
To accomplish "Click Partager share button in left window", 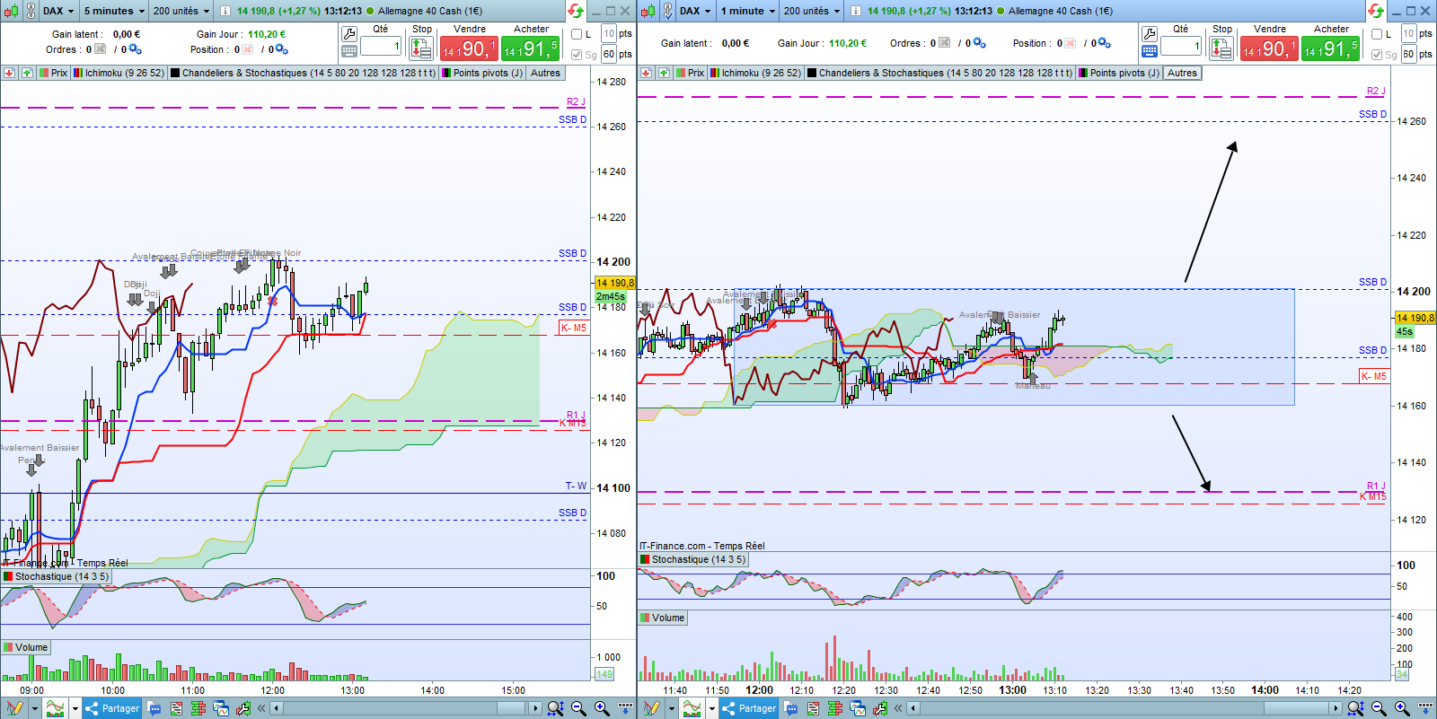I will coord(112,708).
